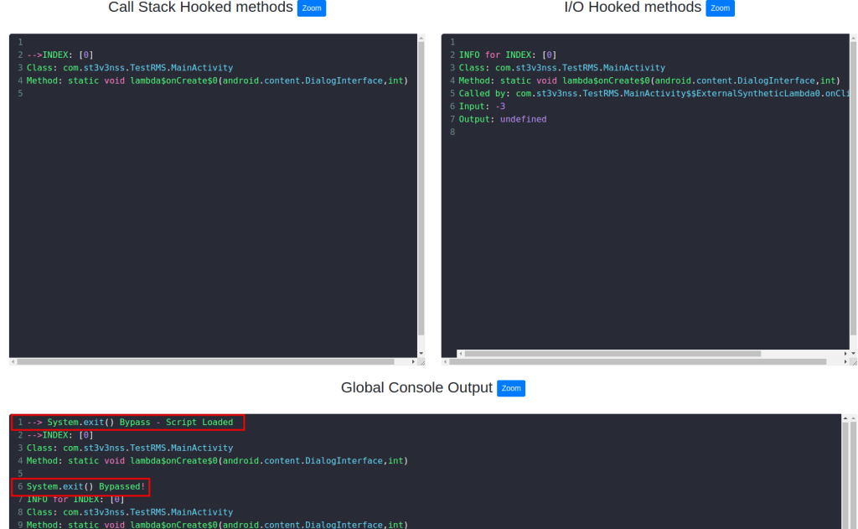Click Zoom button for I/O Hooked methods
Image resolution: width=858 pixels, height=529 pixels.
pos(720,8)
